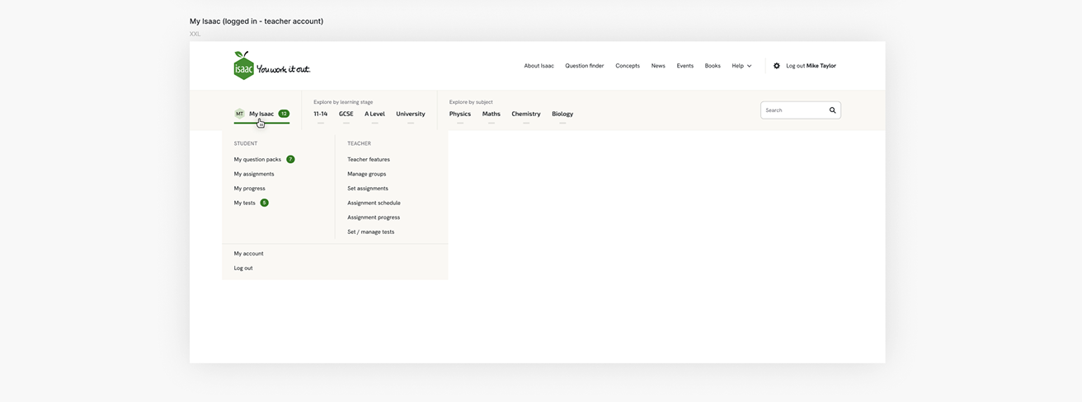Click the 7 badge by question packs
Image resolution: width=1082 pixels, height=402 pixels.
290,159
